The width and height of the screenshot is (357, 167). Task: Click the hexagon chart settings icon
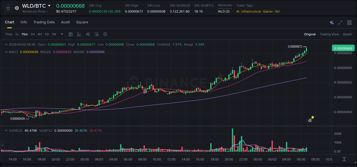click(105, 34)
